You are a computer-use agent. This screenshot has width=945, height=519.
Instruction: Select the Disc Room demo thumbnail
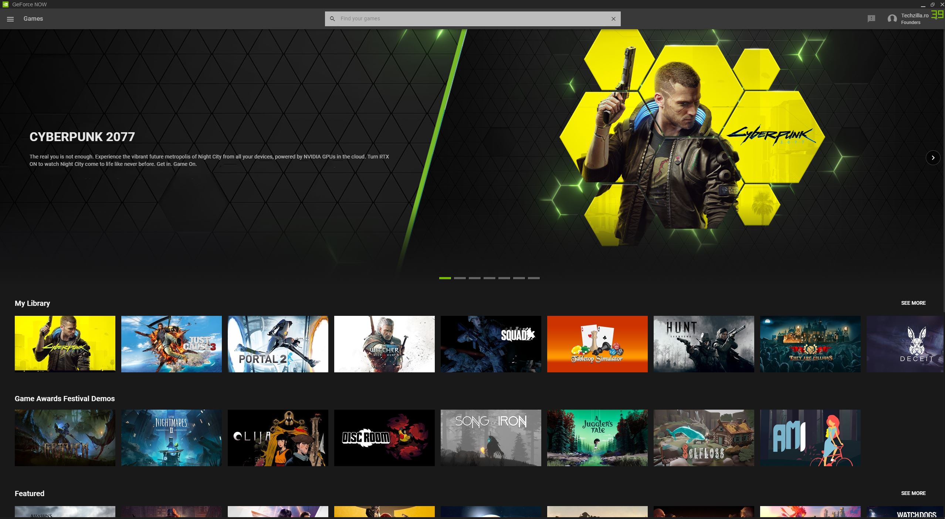[x=384, y=438]
